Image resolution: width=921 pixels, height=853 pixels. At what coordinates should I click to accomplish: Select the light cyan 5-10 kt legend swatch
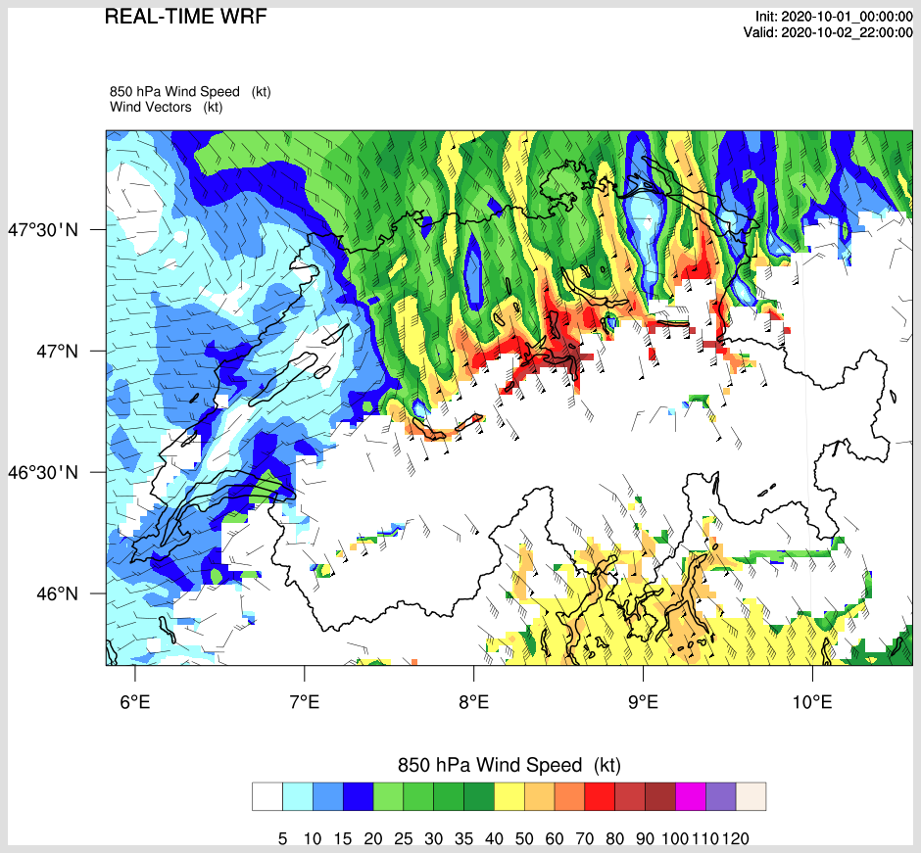pyautogui.click(x=298, y=796)
